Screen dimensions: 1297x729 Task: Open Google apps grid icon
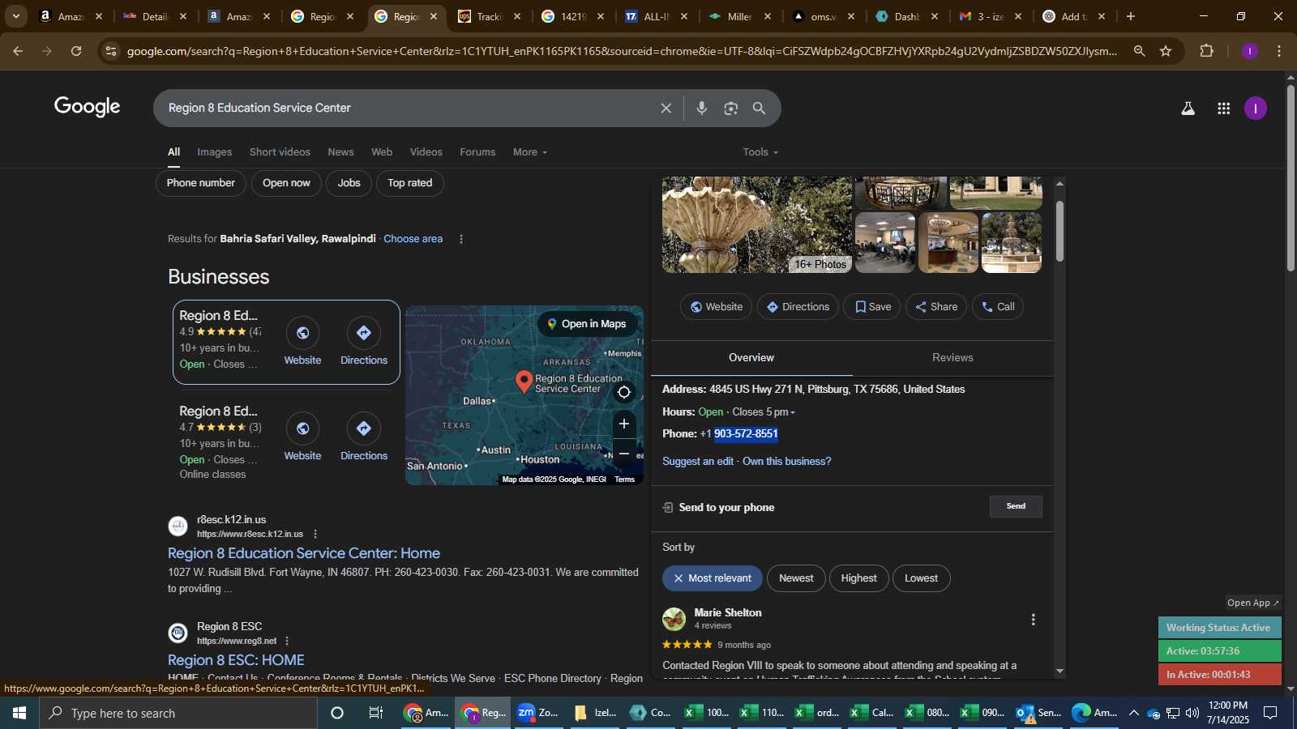pyautogui.click(x=1224, y=109)
